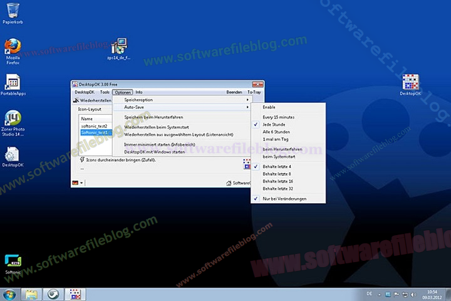Screen dimensions: 451x301
Task: Click the To-Tray button
Action: [x=254, y=92]
